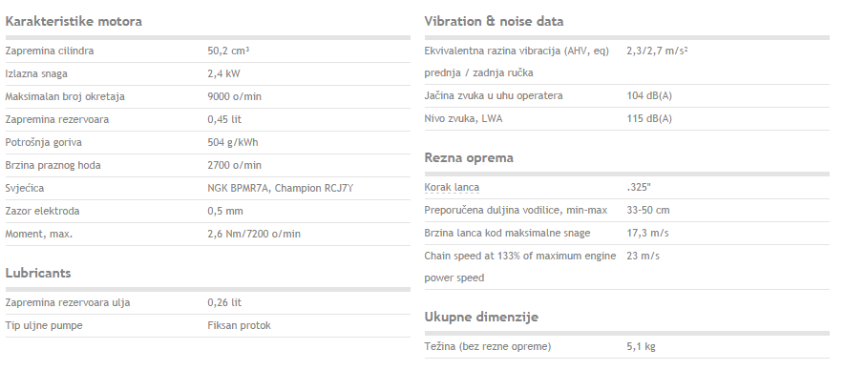Click the Potrošnja goriva row label
Image resolution: width=844 pixels, height=370 pixels.
click(x=44, y=142)
